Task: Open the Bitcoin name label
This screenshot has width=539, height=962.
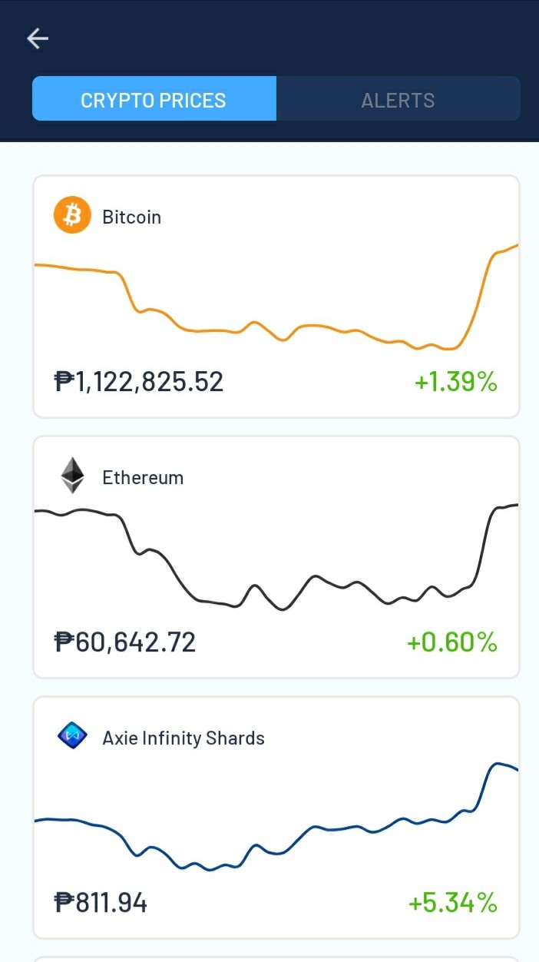Action: pos(132,217)
